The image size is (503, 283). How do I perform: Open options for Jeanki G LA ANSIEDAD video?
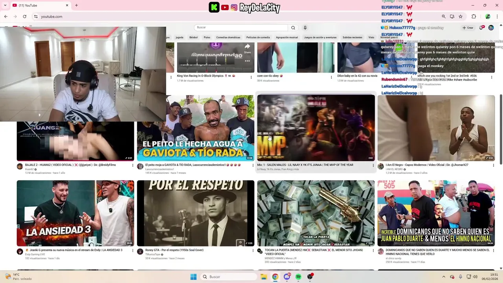pos(132,251)
